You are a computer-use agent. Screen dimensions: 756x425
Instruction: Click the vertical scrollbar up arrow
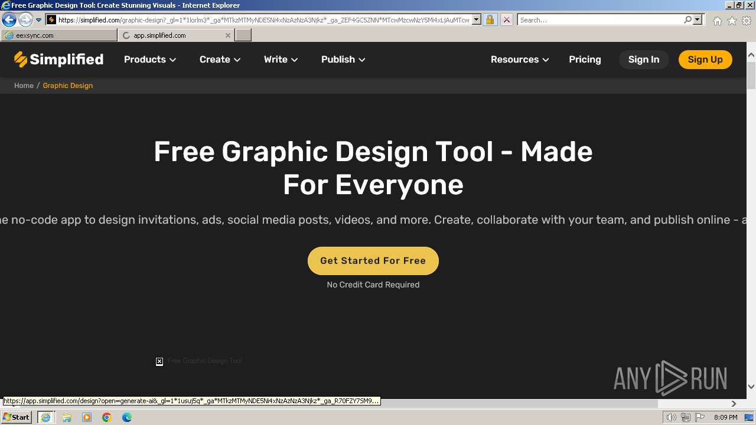(751, 55)
